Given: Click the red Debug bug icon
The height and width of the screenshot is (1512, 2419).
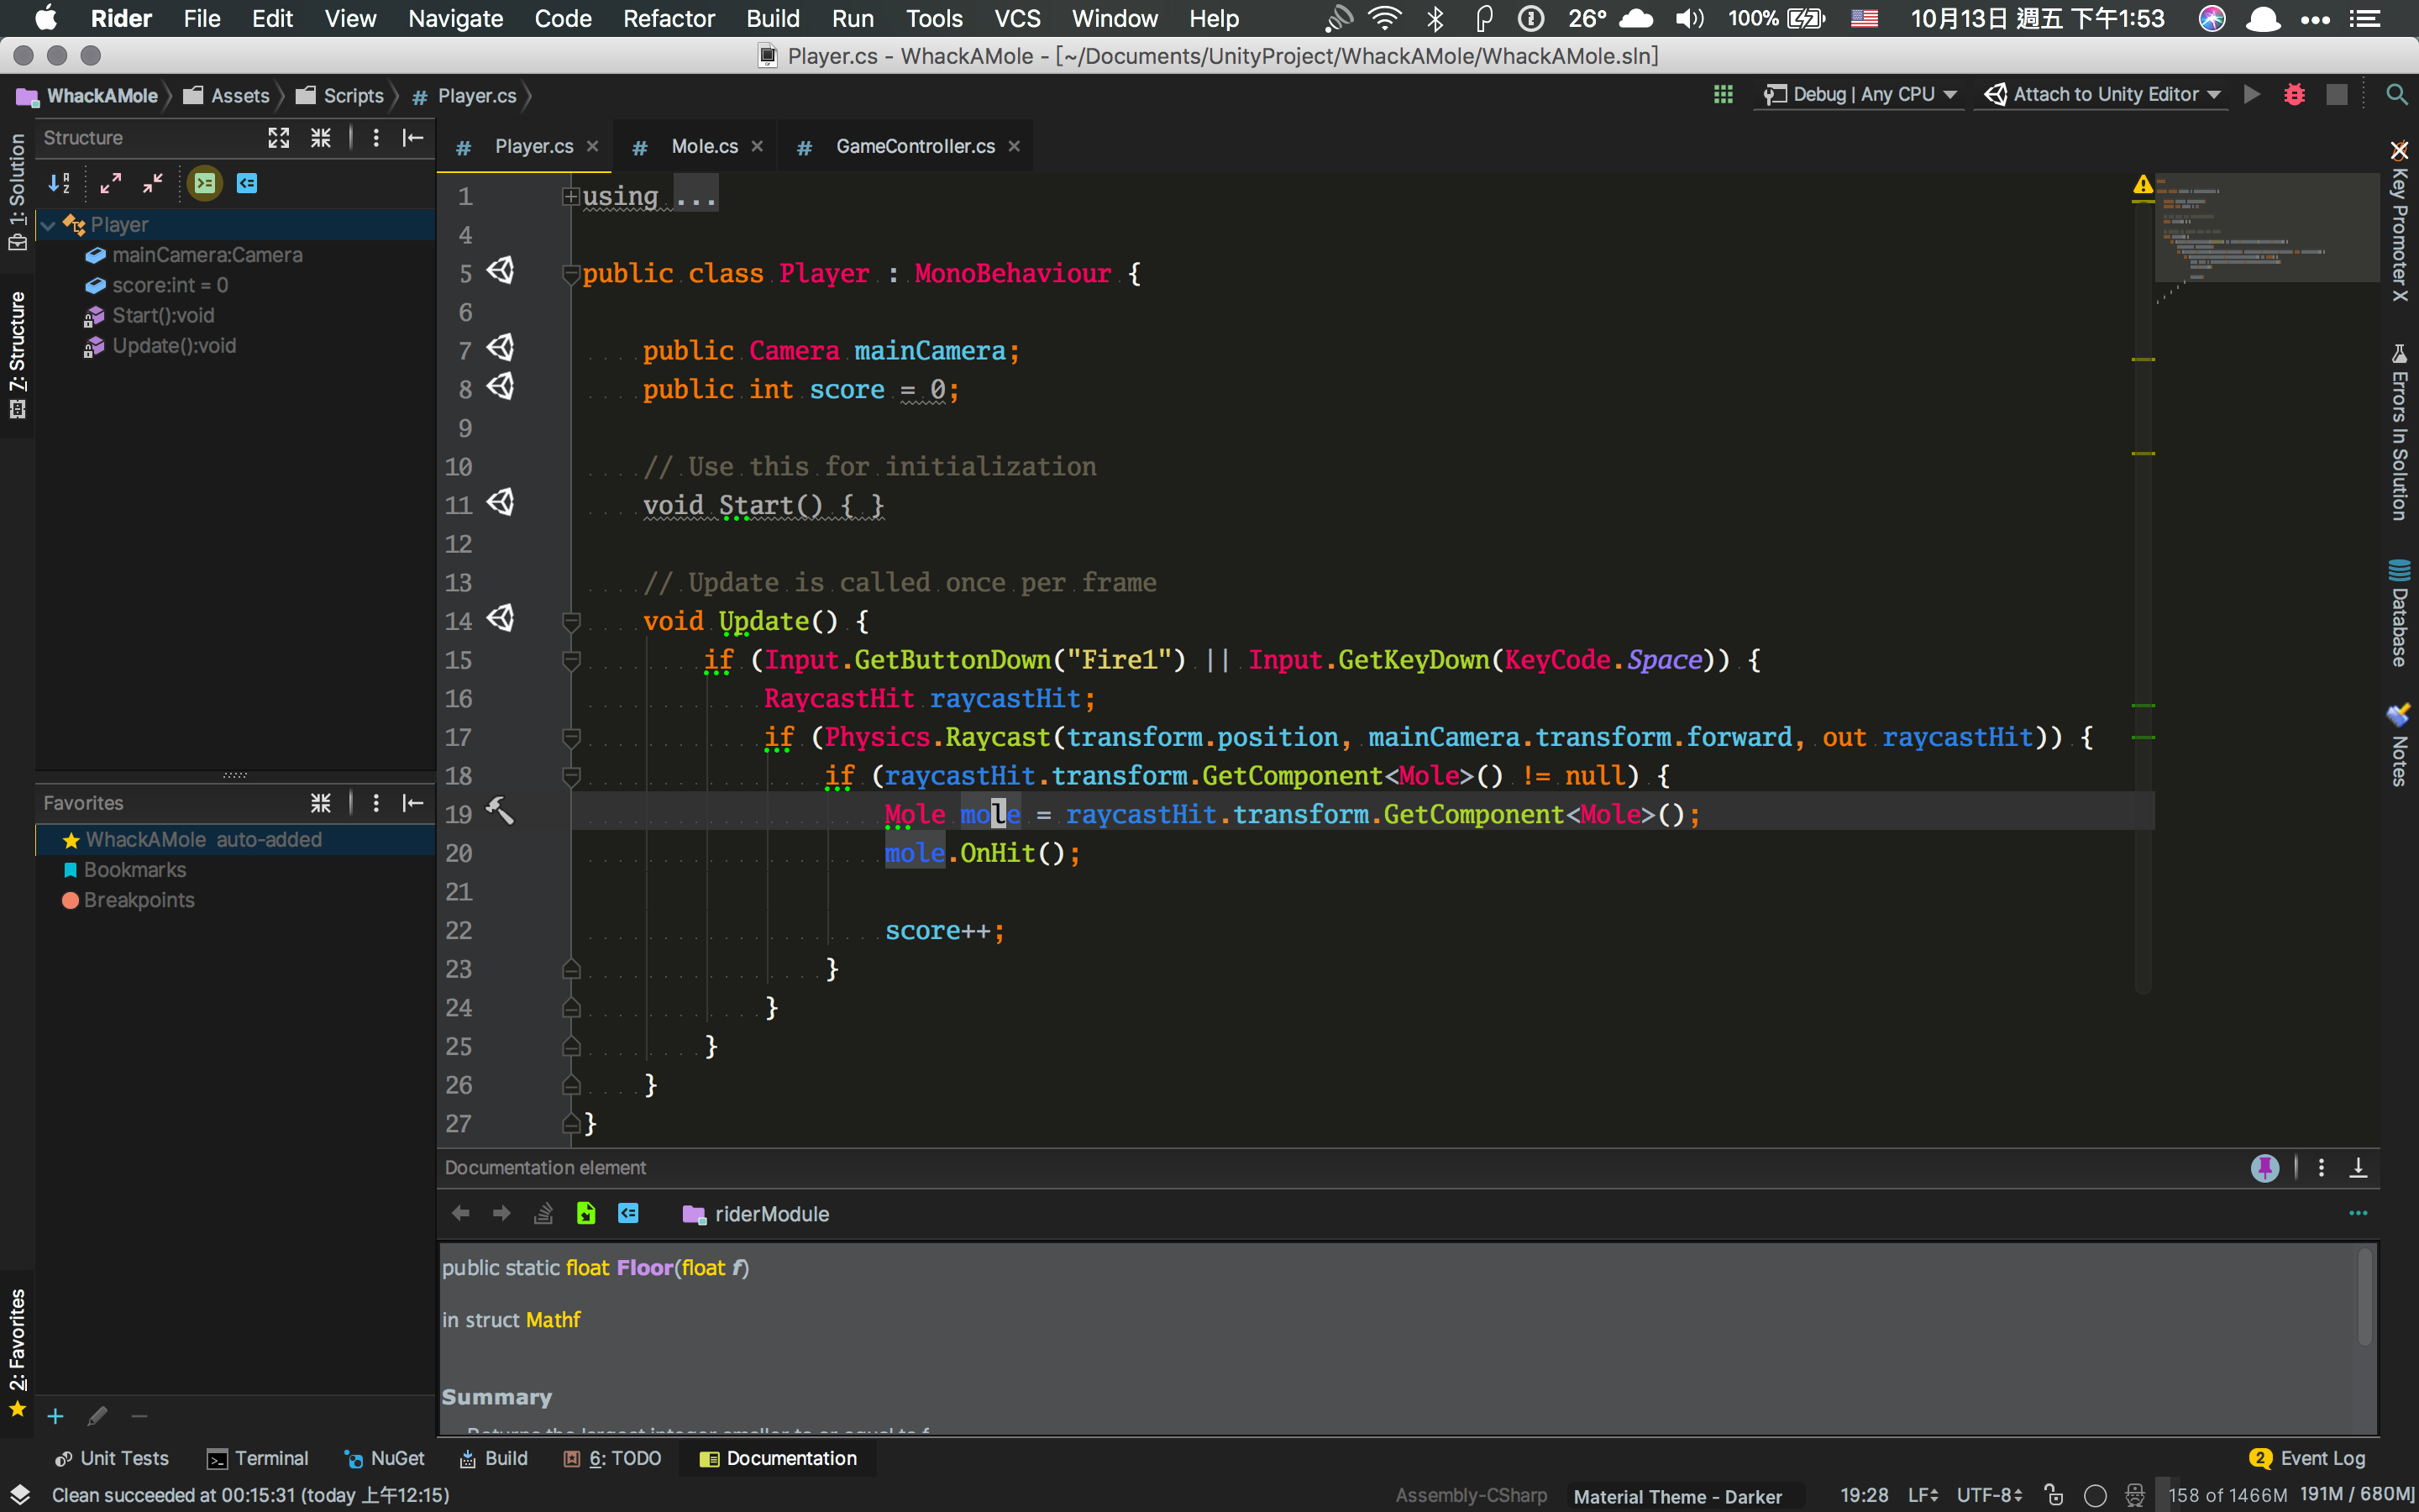Looking at the screenshot, I should click(x=2294, y=95).
